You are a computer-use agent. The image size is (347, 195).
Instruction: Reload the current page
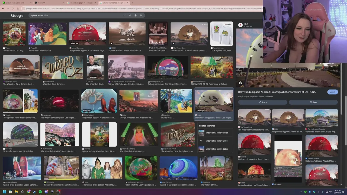[12, 9]
